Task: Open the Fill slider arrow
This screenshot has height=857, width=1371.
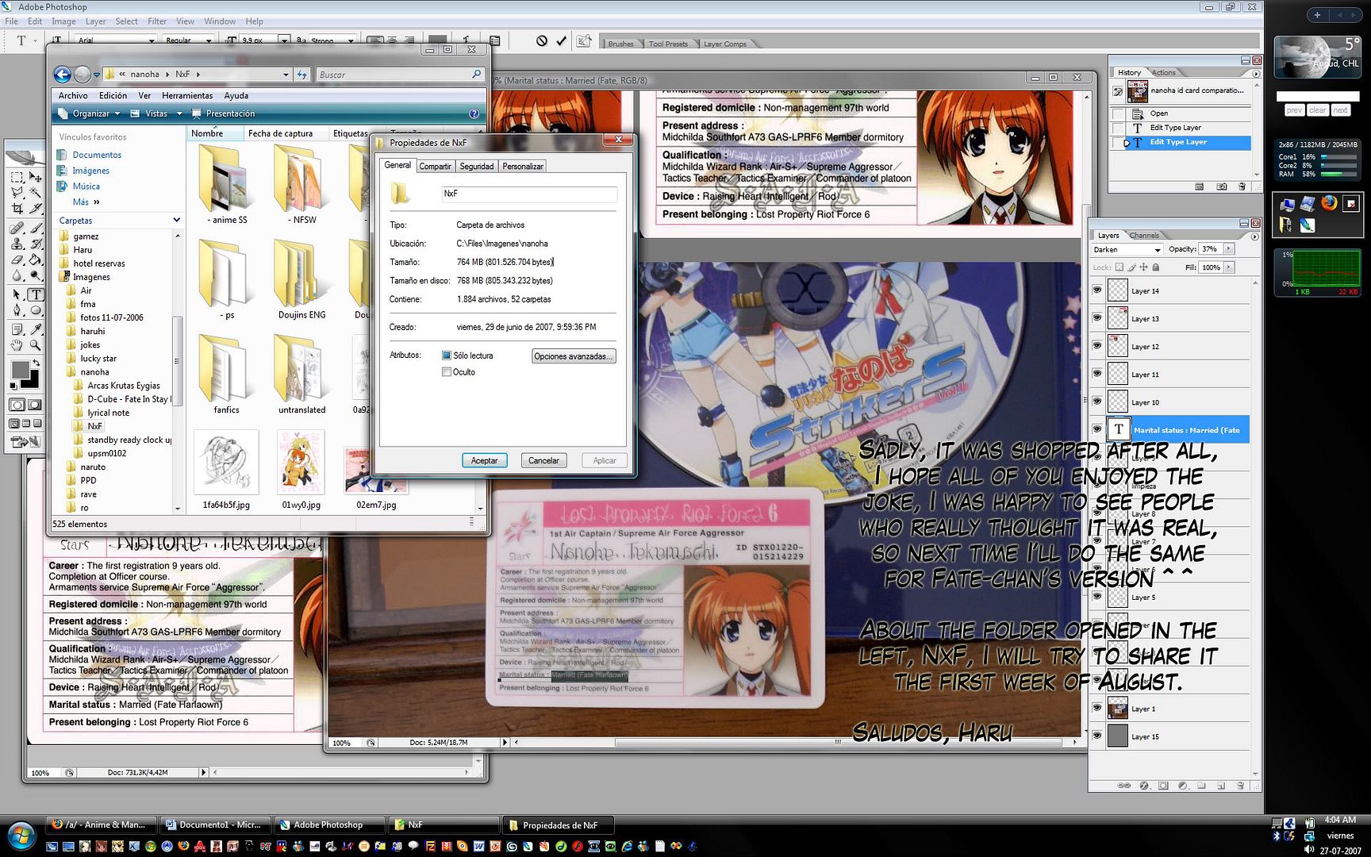Action: (1229, 267)
